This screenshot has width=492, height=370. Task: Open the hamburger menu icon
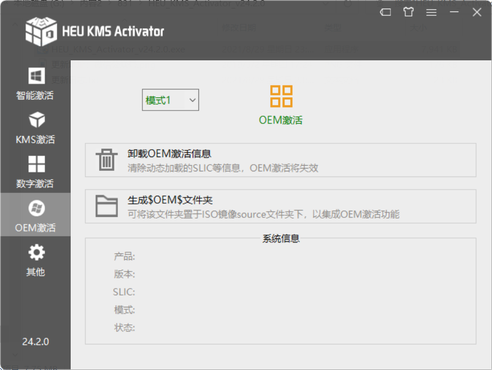[431, 12]
